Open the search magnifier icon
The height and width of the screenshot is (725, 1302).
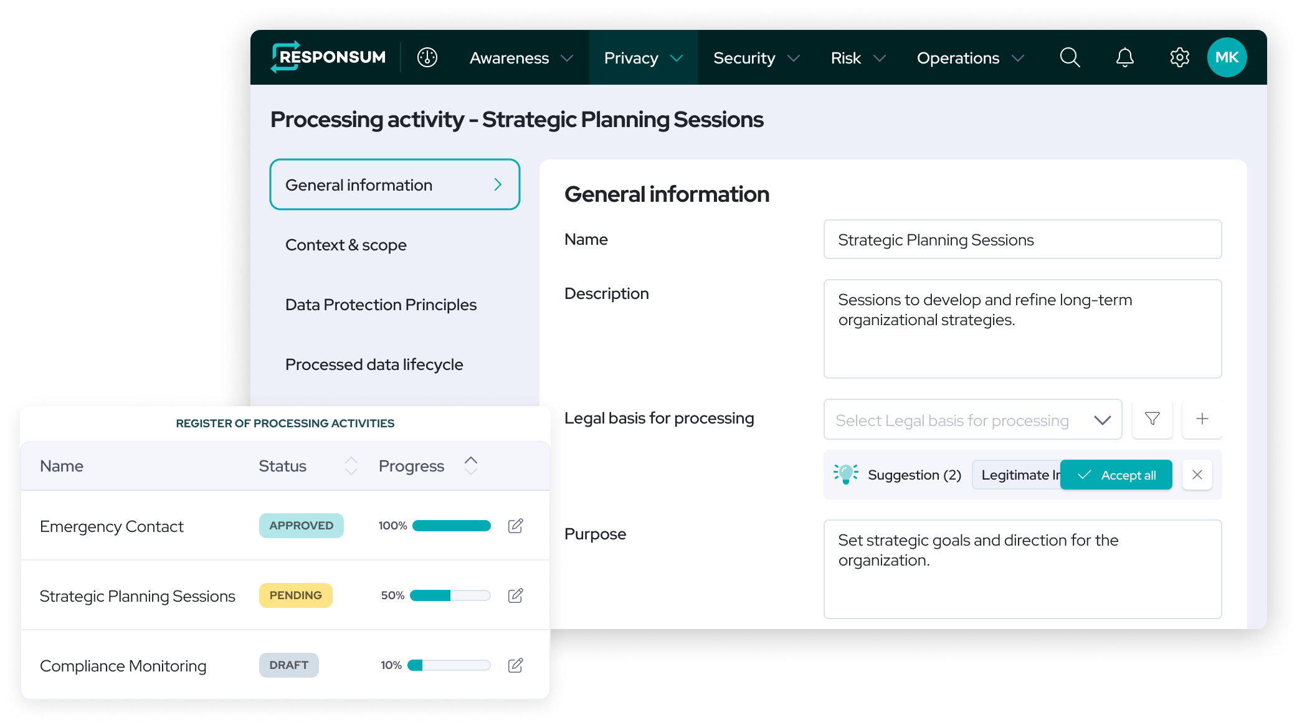click(1070, 58)
